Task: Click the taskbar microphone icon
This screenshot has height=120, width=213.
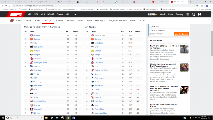Action: (x=41, y=118)
